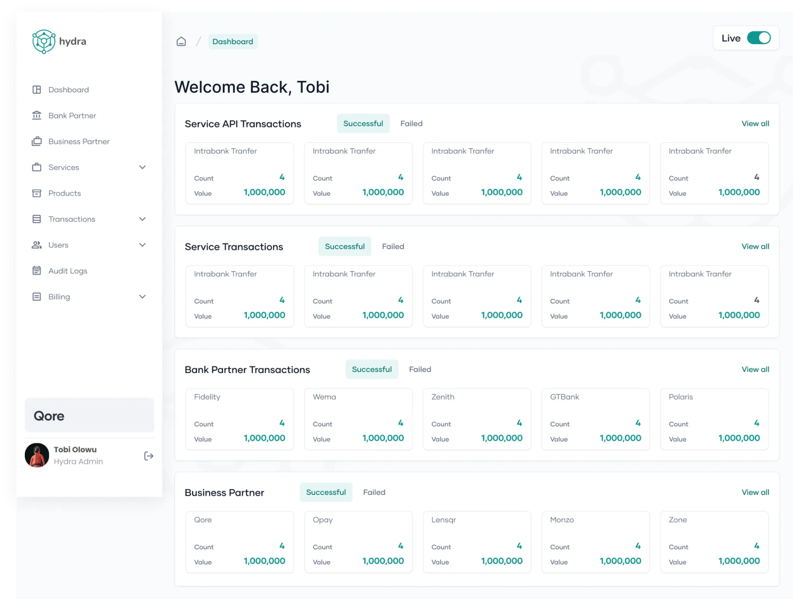
Task: Open the Users sidebar menu
Action: (37, 245)
